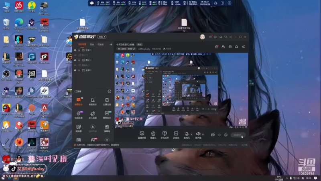Open the 读弹幕 tool icon
This screenshot has width=321, height=181.
pos(79,128)
